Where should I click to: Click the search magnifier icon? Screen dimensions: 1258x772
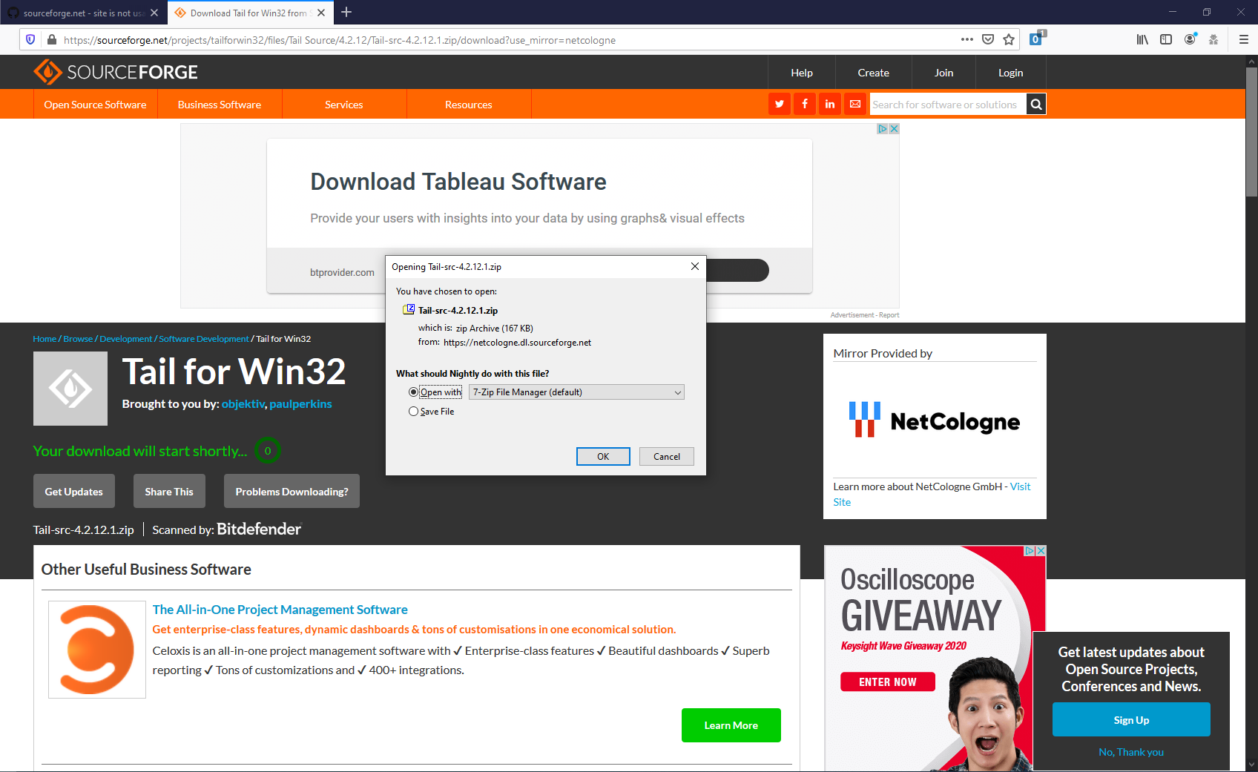(1035, 104)
